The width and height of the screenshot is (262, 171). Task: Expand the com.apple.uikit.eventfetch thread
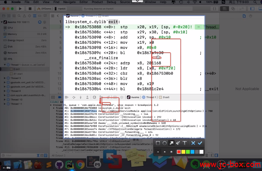pos(5,95)
